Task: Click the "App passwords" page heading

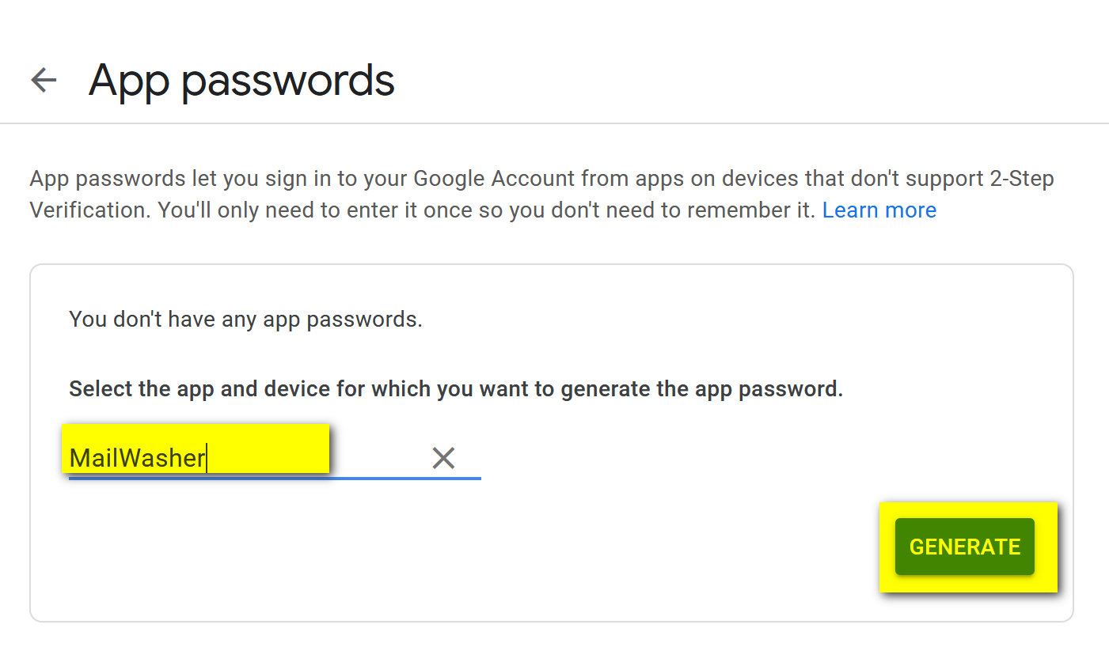Action: [241, 80]
